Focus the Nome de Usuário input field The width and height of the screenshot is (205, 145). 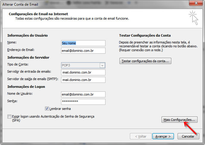click(x=83, y=94)
